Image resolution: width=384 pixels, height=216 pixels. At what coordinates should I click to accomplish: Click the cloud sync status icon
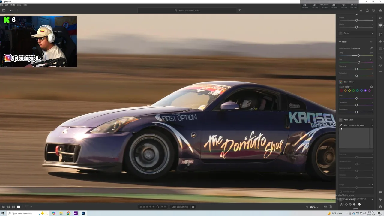pos(380,10)
